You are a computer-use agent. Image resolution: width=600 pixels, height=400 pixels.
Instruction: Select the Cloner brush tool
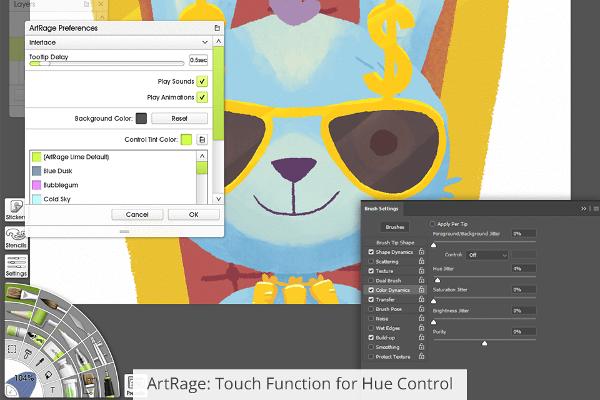pyautogui.click(x=89, y=384)
